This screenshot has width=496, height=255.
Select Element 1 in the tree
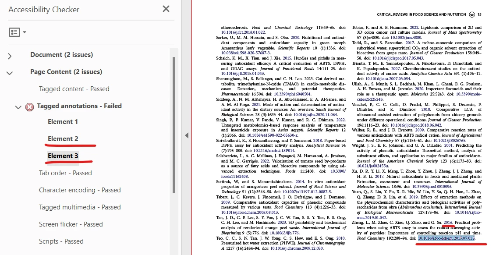(x=63, y=122)
